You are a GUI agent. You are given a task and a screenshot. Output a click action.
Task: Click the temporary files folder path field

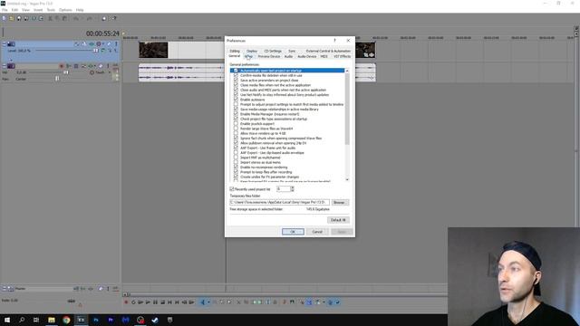click(x=279, y=203)
